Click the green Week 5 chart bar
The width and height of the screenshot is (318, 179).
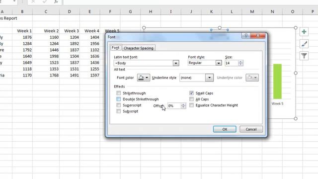tap(277, 82)
